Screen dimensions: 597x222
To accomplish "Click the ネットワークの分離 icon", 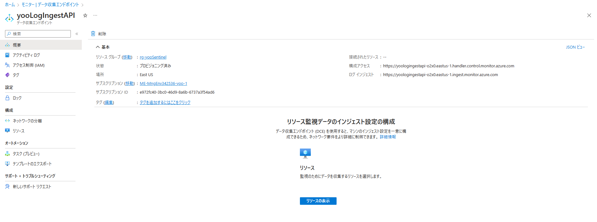I will pyautogui.click(x=8, y=121).
